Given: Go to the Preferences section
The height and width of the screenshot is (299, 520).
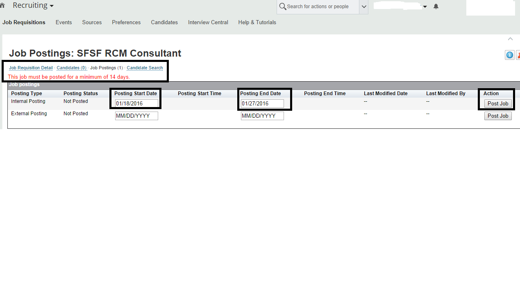Looking at the screenshot, I should click(126, 22).
